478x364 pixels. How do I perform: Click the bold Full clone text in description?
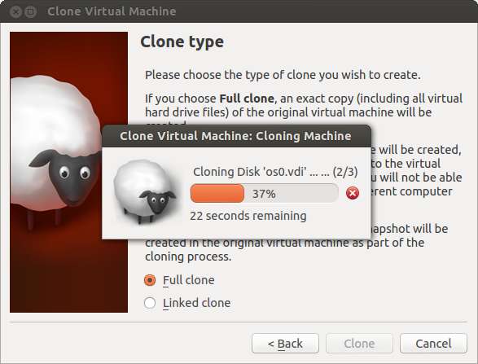point(247,99)
